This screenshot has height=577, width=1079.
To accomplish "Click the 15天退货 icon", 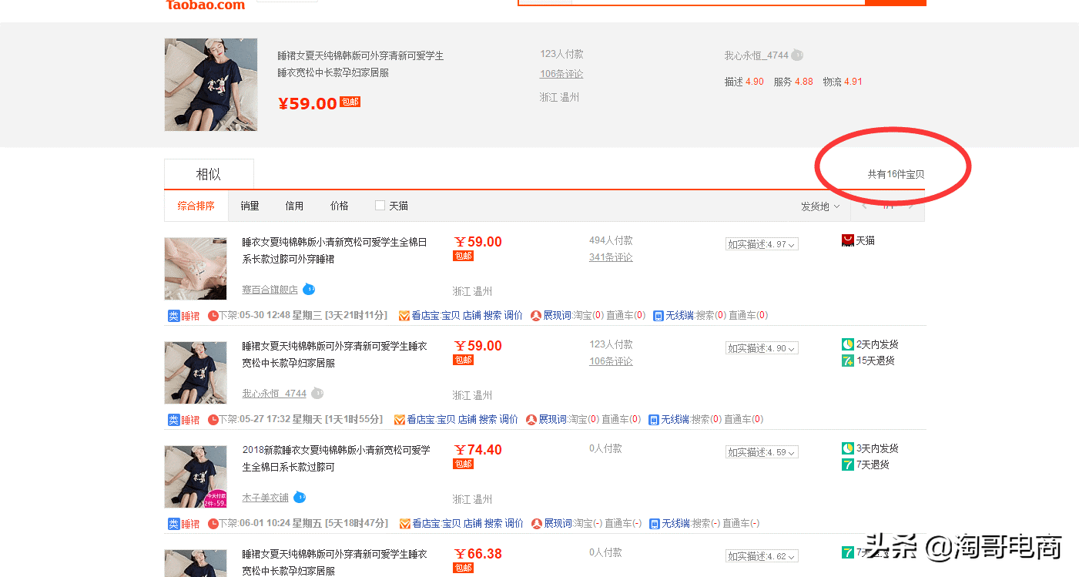I will tap(848, 361).
